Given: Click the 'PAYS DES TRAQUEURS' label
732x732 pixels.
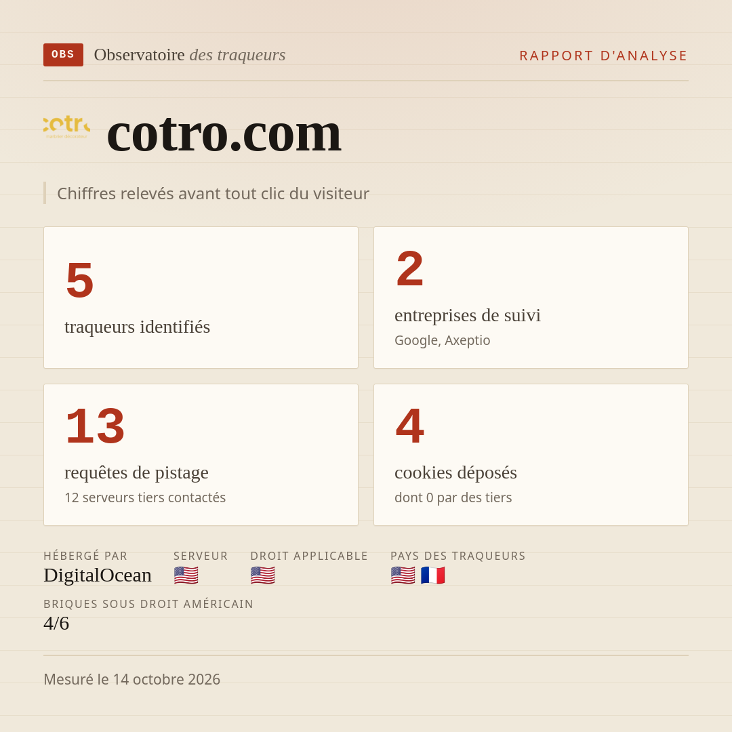Looking at the screenshot, I should coord(458,556).
